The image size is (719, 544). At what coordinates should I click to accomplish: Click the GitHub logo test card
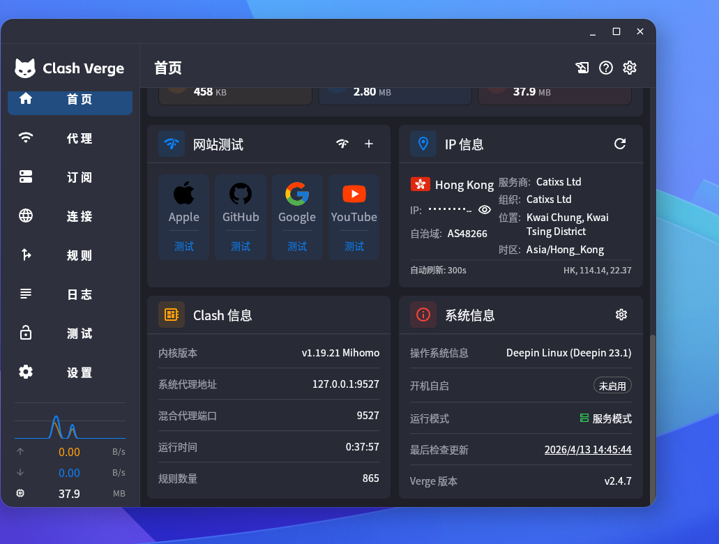click(x=241, y=194)
